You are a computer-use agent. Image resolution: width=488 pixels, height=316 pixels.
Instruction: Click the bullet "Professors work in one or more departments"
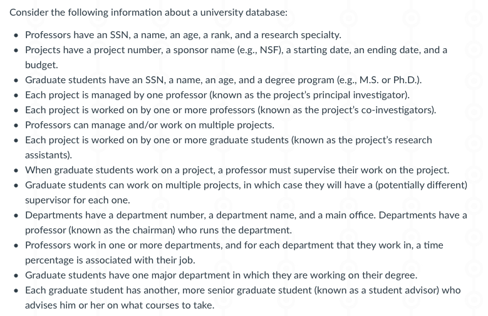coord(234,245)
